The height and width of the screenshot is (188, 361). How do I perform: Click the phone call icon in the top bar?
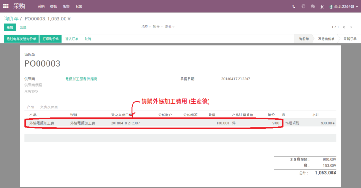point(294,7)
